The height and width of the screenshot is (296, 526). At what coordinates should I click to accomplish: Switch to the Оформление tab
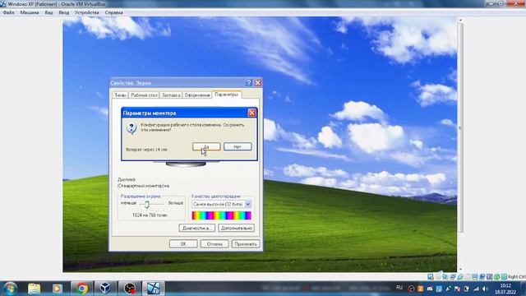point(197,95)
